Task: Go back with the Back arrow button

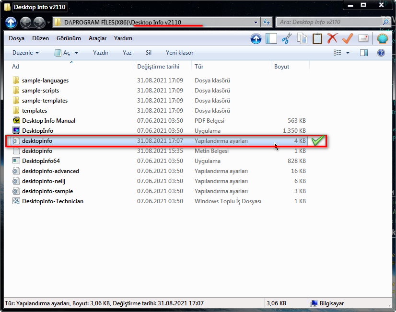Action: (x=25, y=23)
